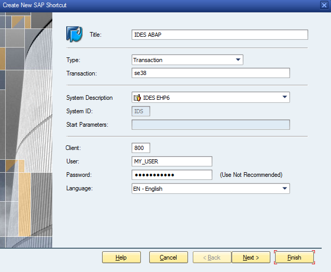Click the Help button
The image size is (331, 272).
(121, 257)
